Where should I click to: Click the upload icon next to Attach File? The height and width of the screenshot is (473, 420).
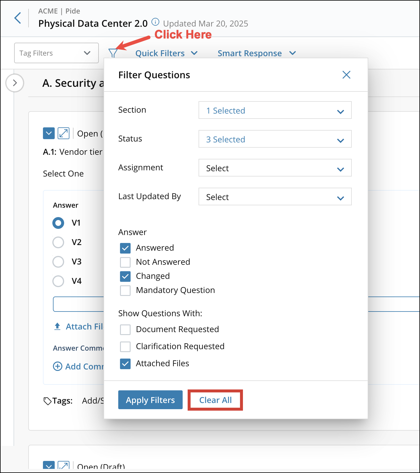[57, 327]
